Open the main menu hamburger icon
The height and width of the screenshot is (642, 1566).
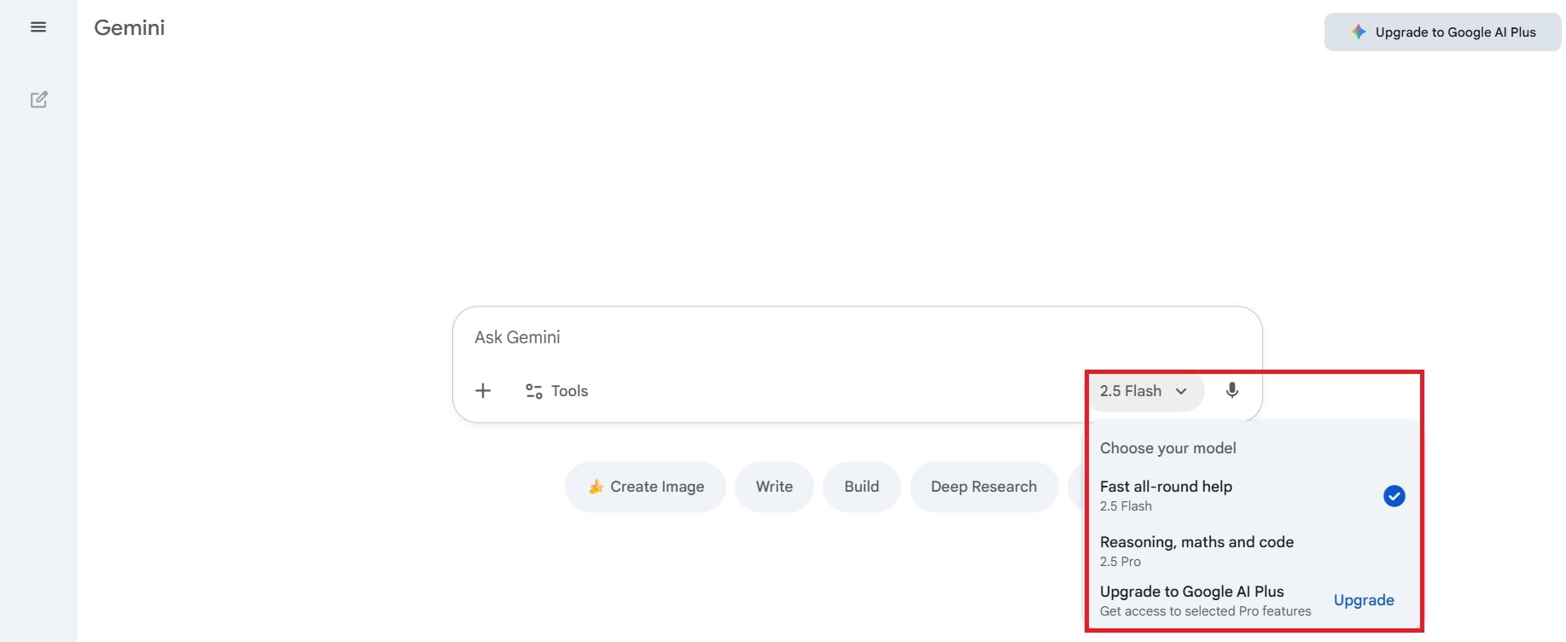coord(38,27)
